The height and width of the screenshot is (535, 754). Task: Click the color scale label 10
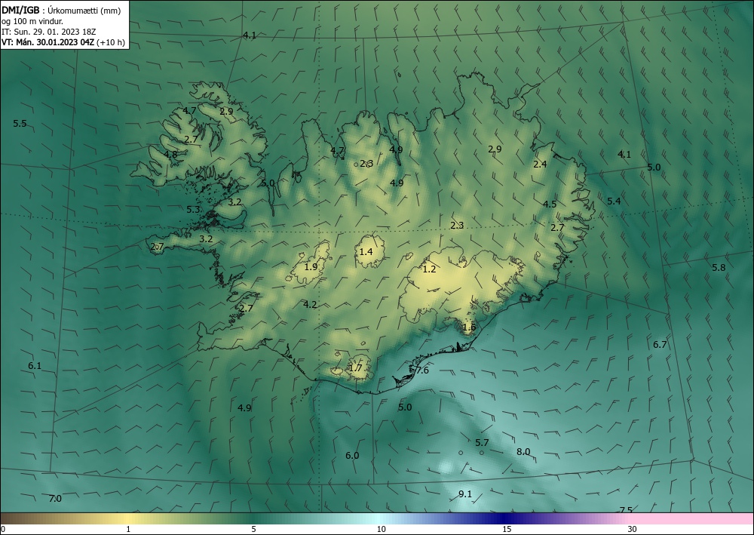pos(381,530)
